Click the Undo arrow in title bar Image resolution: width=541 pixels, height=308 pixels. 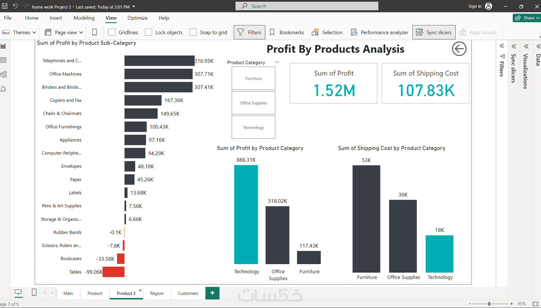pyautogui.click(x=15, y=6)
